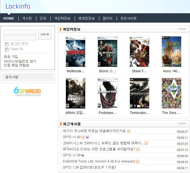The height and width of the screenshot is (173, 190).
Task: Click the Bionic C... title text
Action: click(x=108, y=71)
